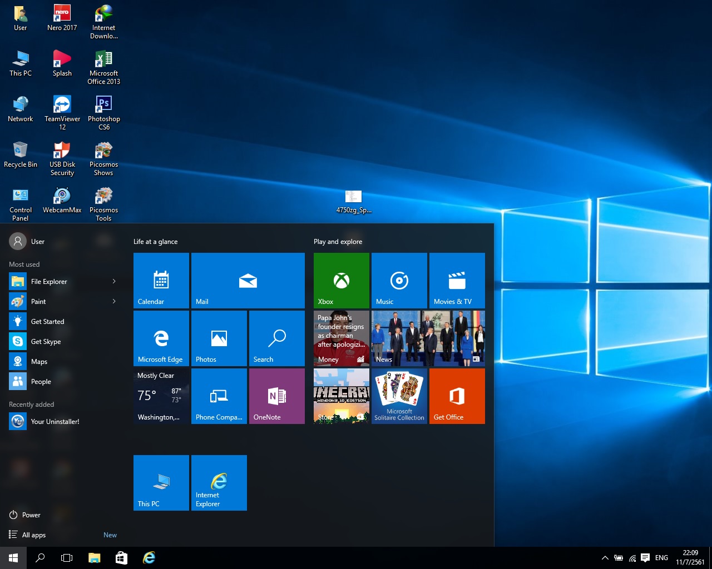Select the Nero 2017 desktop shortcut

(x=62, y=18)
